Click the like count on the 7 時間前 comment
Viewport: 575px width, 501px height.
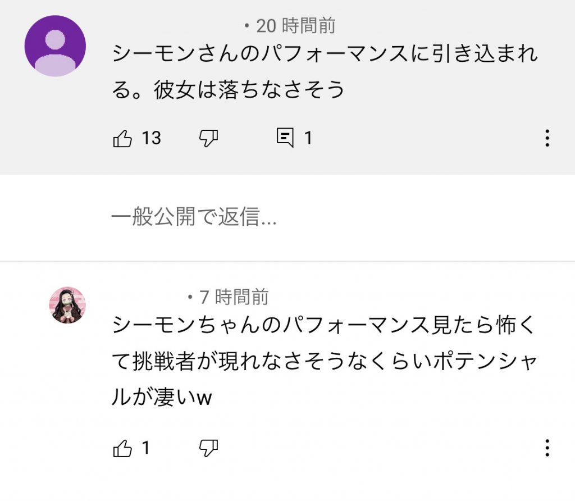click(146, 448)
